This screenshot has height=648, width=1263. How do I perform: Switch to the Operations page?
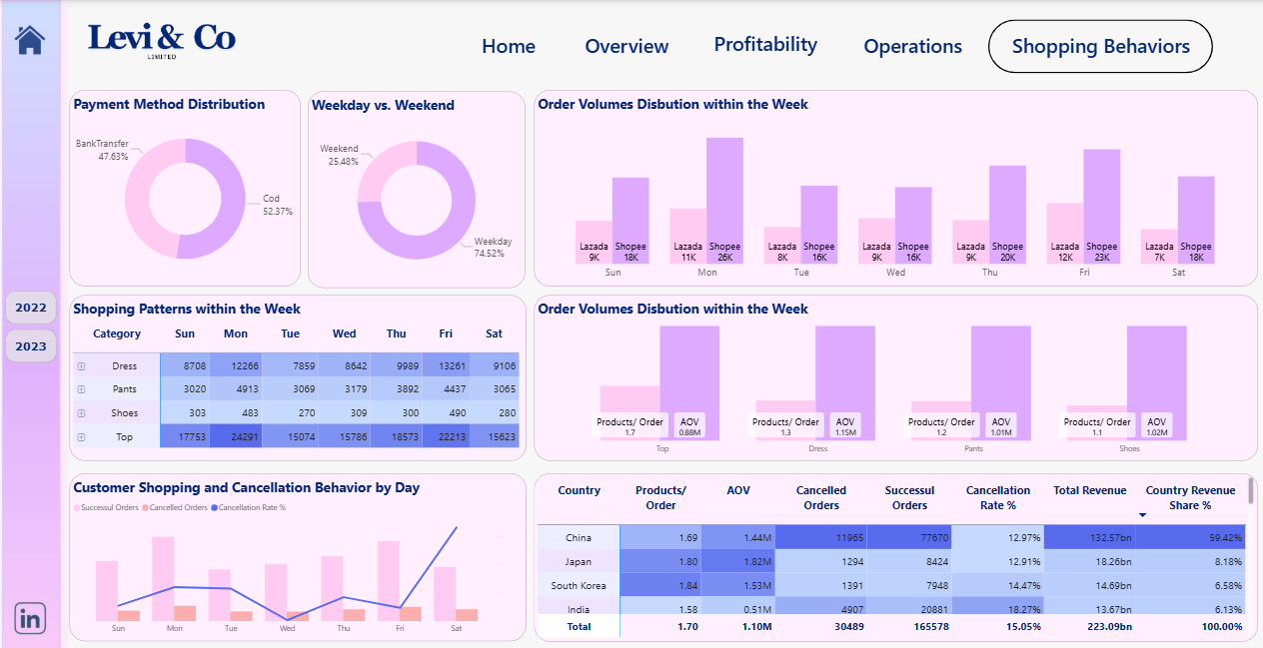click(912, 47)
